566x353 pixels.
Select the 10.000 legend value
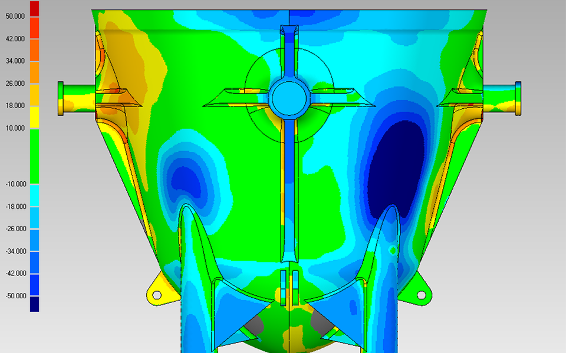(x=15, y=128)
